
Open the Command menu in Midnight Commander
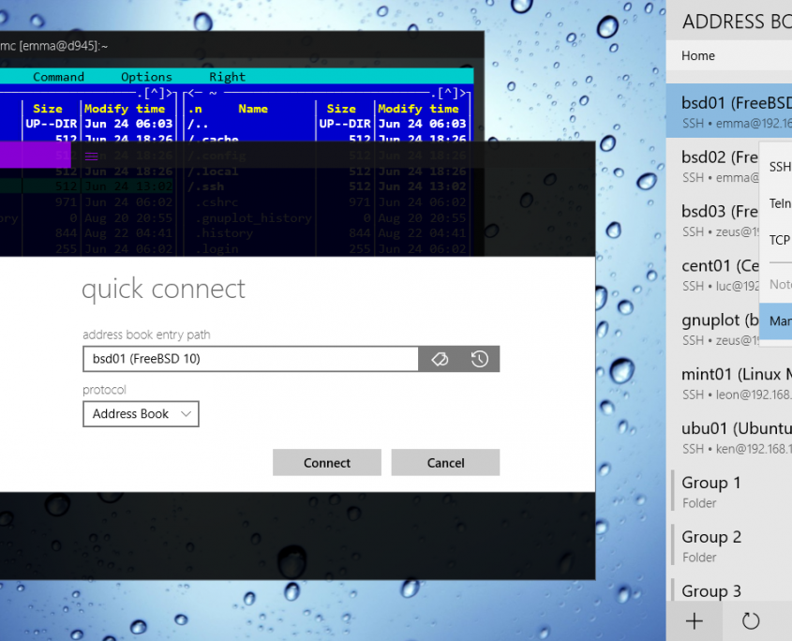tap(58, 76)
